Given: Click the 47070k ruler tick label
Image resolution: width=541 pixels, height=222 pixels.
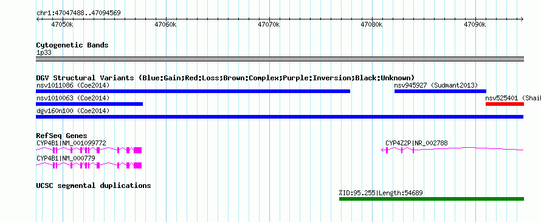Looking at the screenshot, I should click(x=269, y=25).
